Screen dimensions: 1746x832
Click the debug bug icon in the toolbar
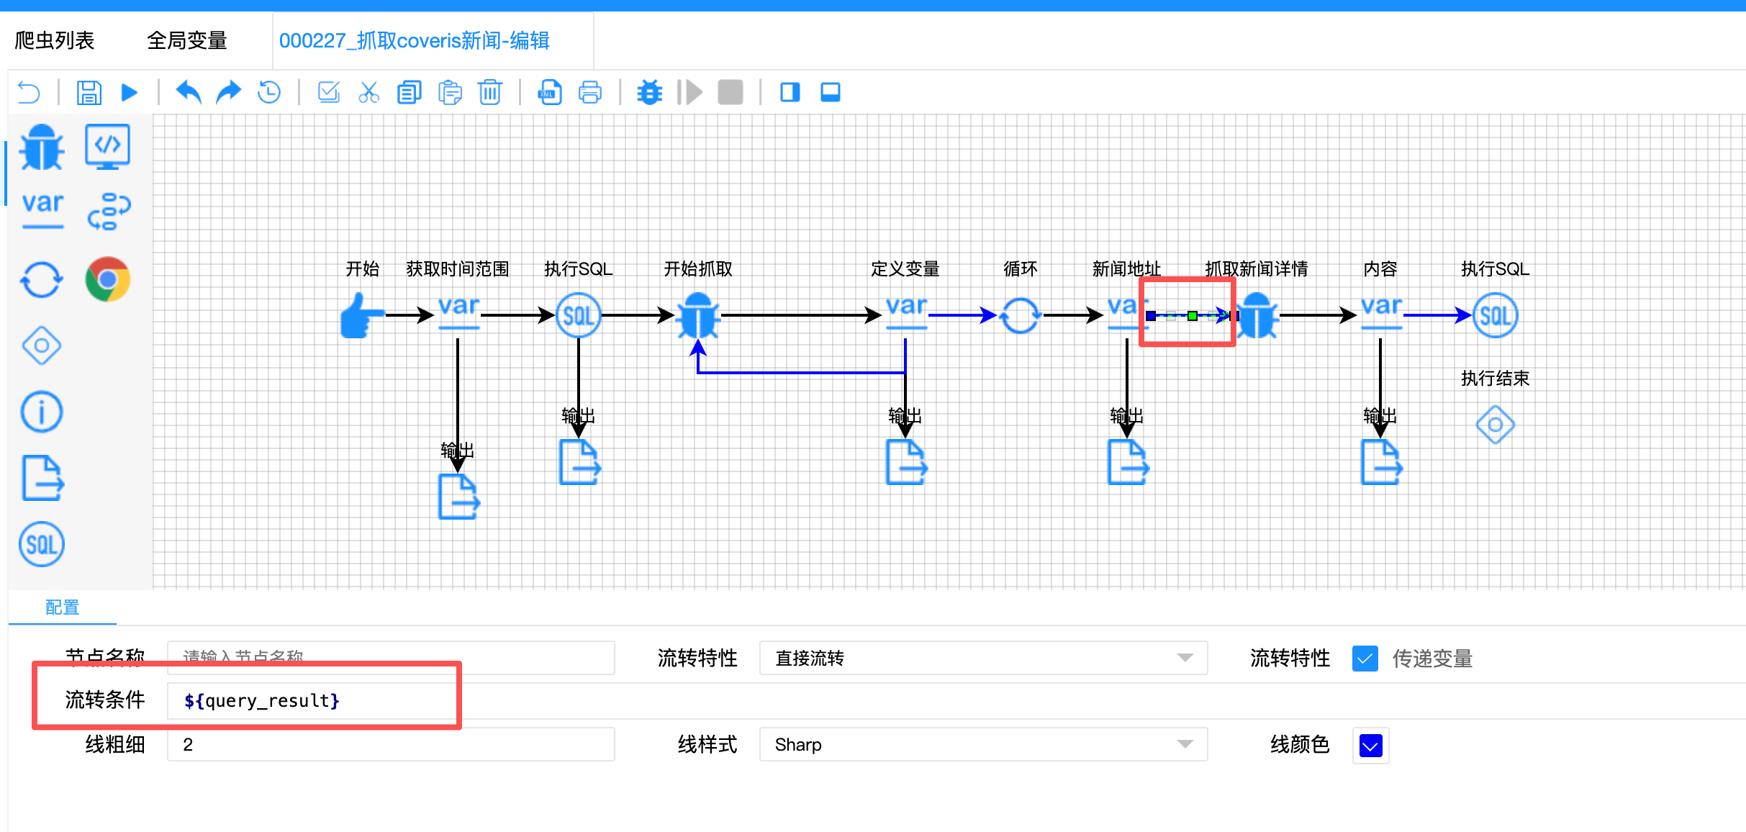tap(648, 92)
